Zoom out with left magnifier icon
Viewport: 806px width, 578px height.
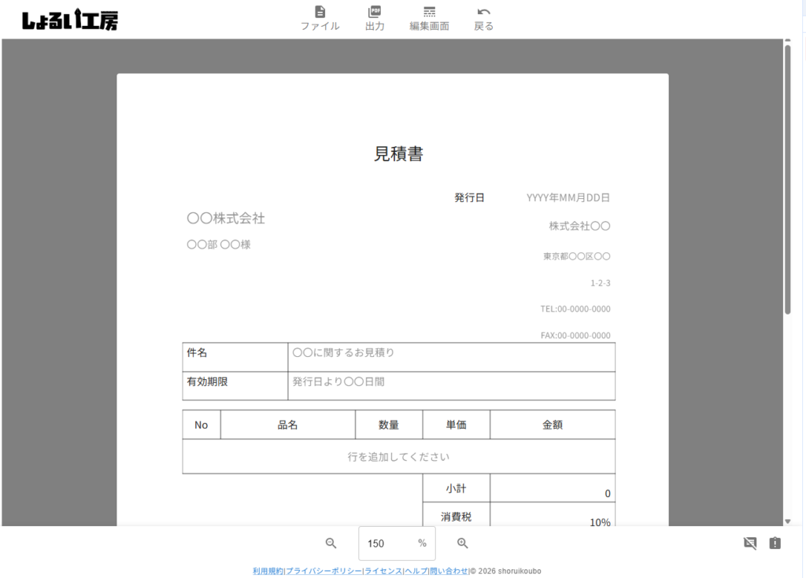[x=331, y=543]
